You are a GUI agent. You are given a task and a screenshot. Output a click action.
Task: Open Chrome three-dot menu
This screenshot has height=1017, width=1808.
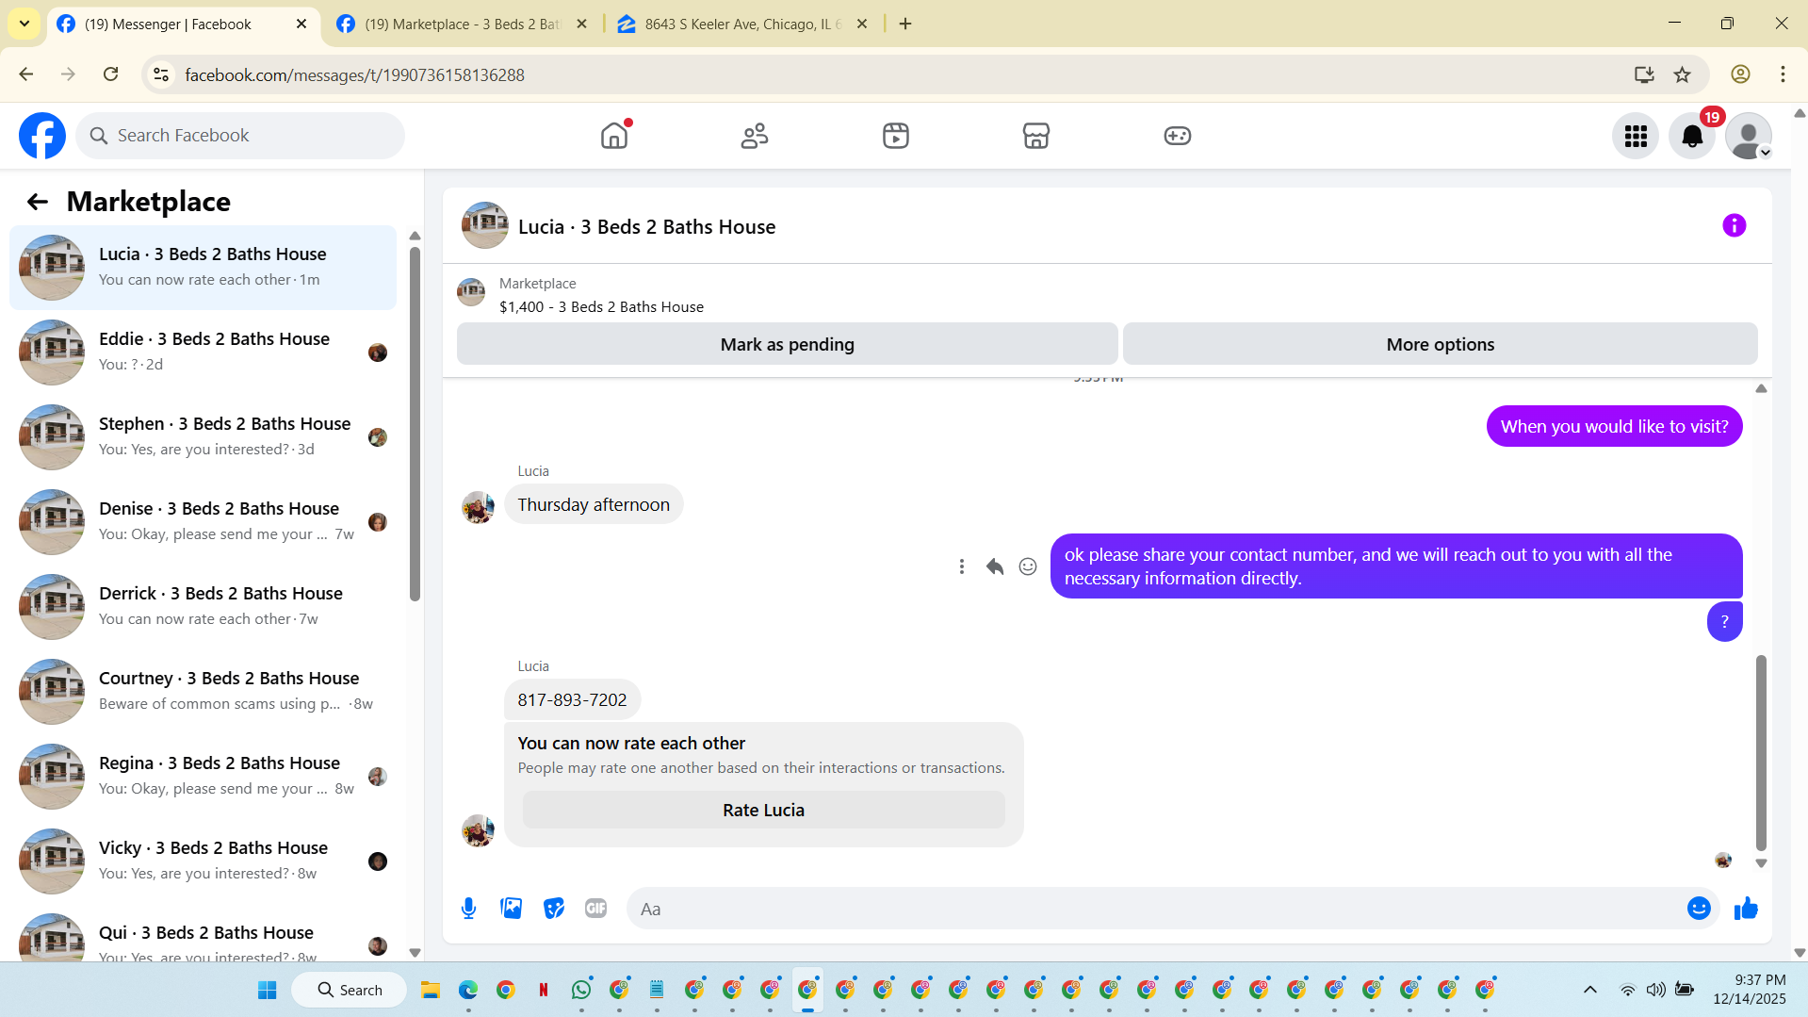click(1783, 74)
